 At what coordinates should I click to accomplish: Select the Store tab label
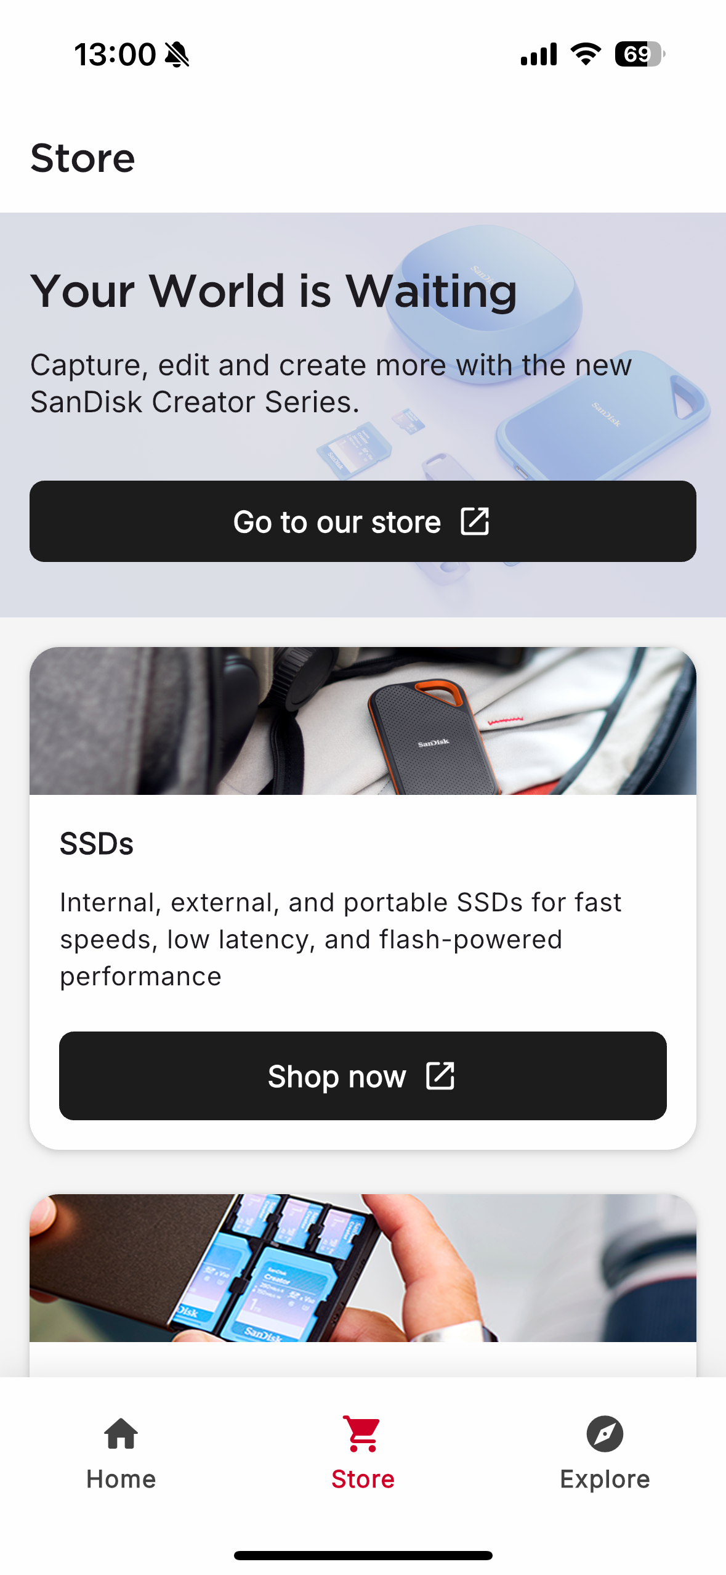coord(363,1479)
